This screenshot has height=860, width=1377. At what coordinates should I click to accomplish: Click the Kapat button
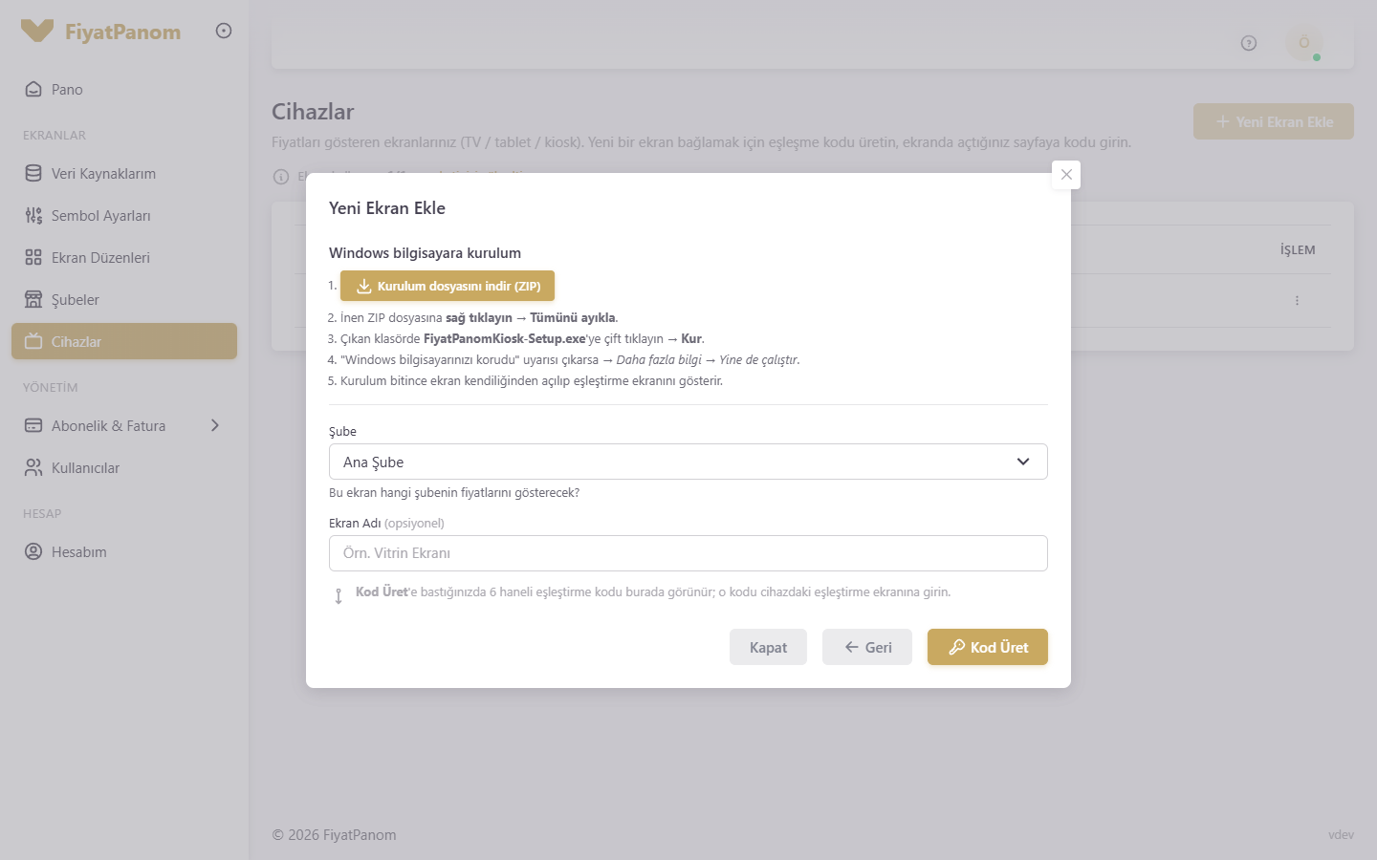768,647
